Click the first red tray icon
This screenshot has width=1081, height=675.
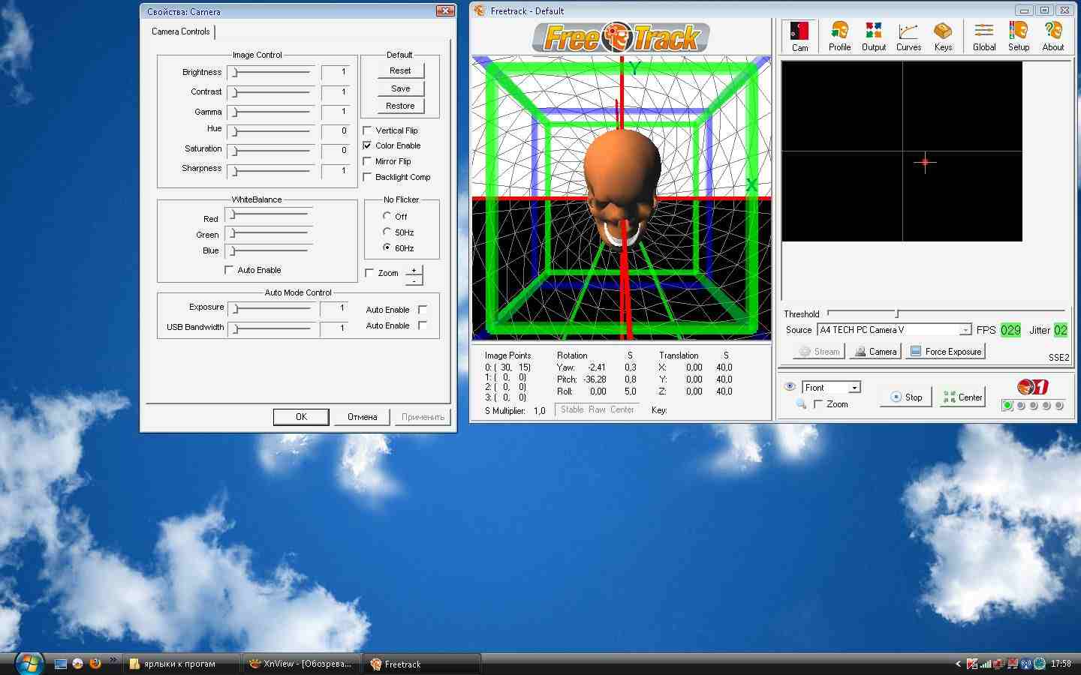point(972,664)
